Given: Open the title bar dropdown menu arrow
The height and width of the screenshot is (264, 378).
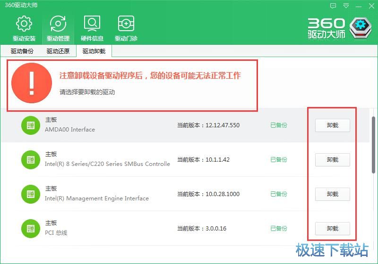Looking at the screenshot, I should tap(346, 6).
